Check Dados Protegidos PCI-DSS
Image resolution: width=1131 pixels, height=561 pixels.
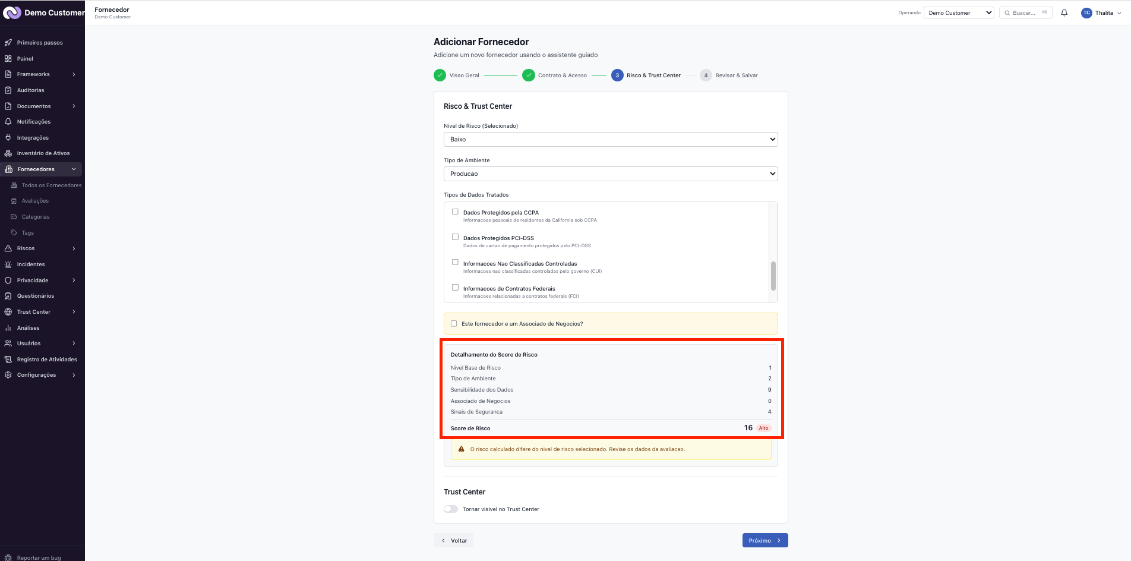click(x=455, y=237)
